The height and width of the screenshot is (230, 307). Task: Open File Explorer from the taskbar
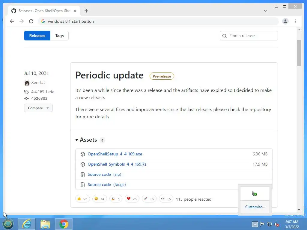pos(45,224)
